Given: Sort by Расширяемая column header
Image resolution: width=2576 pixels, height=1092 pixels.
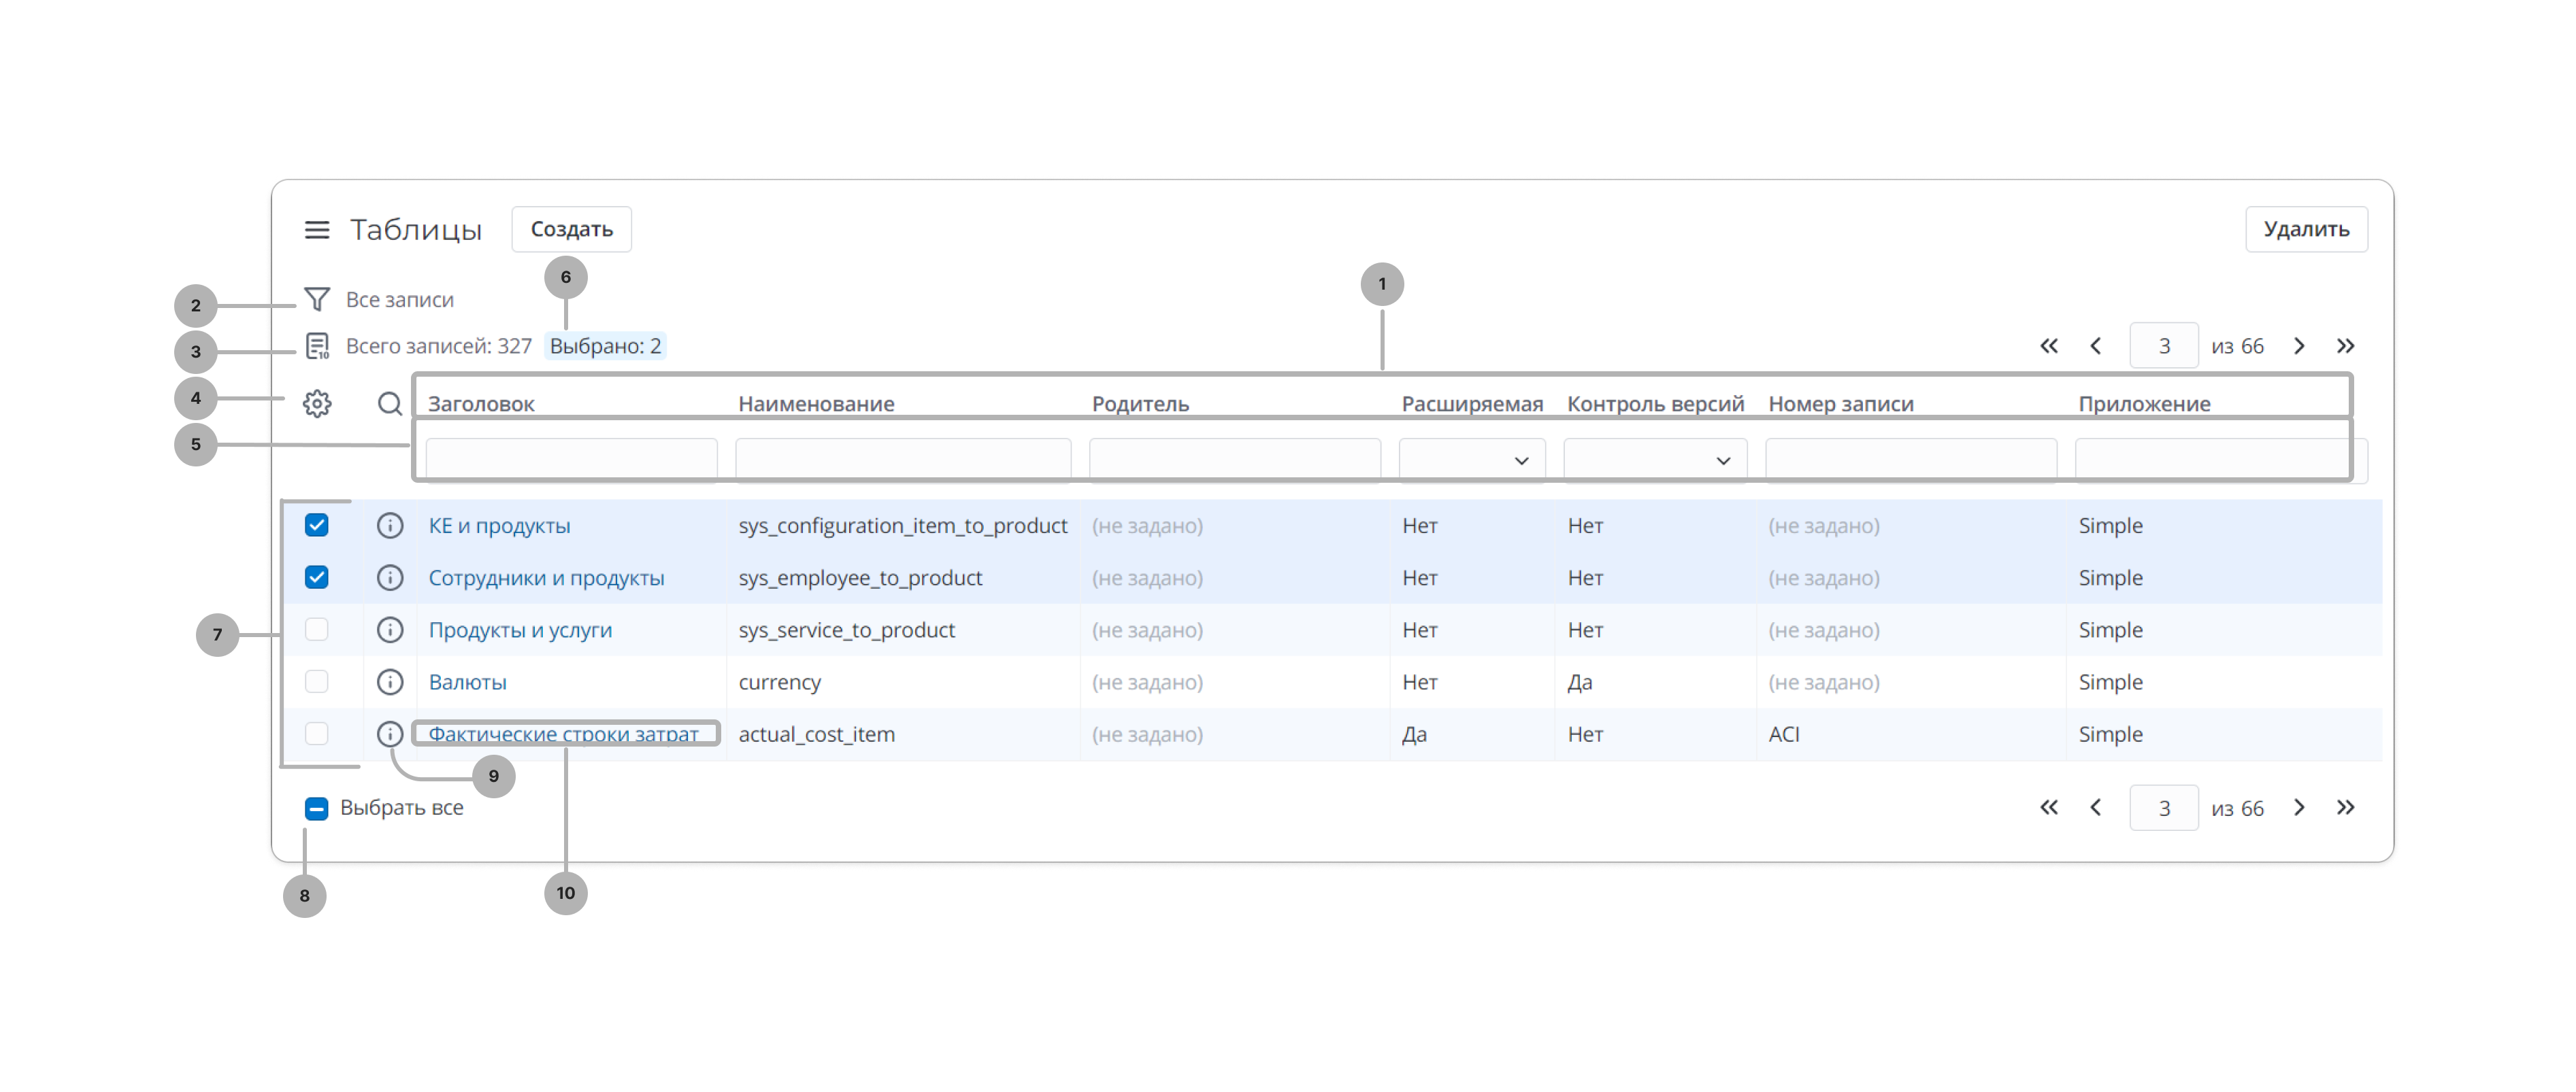Looking at the screenshot, I should pos(1472,404).
